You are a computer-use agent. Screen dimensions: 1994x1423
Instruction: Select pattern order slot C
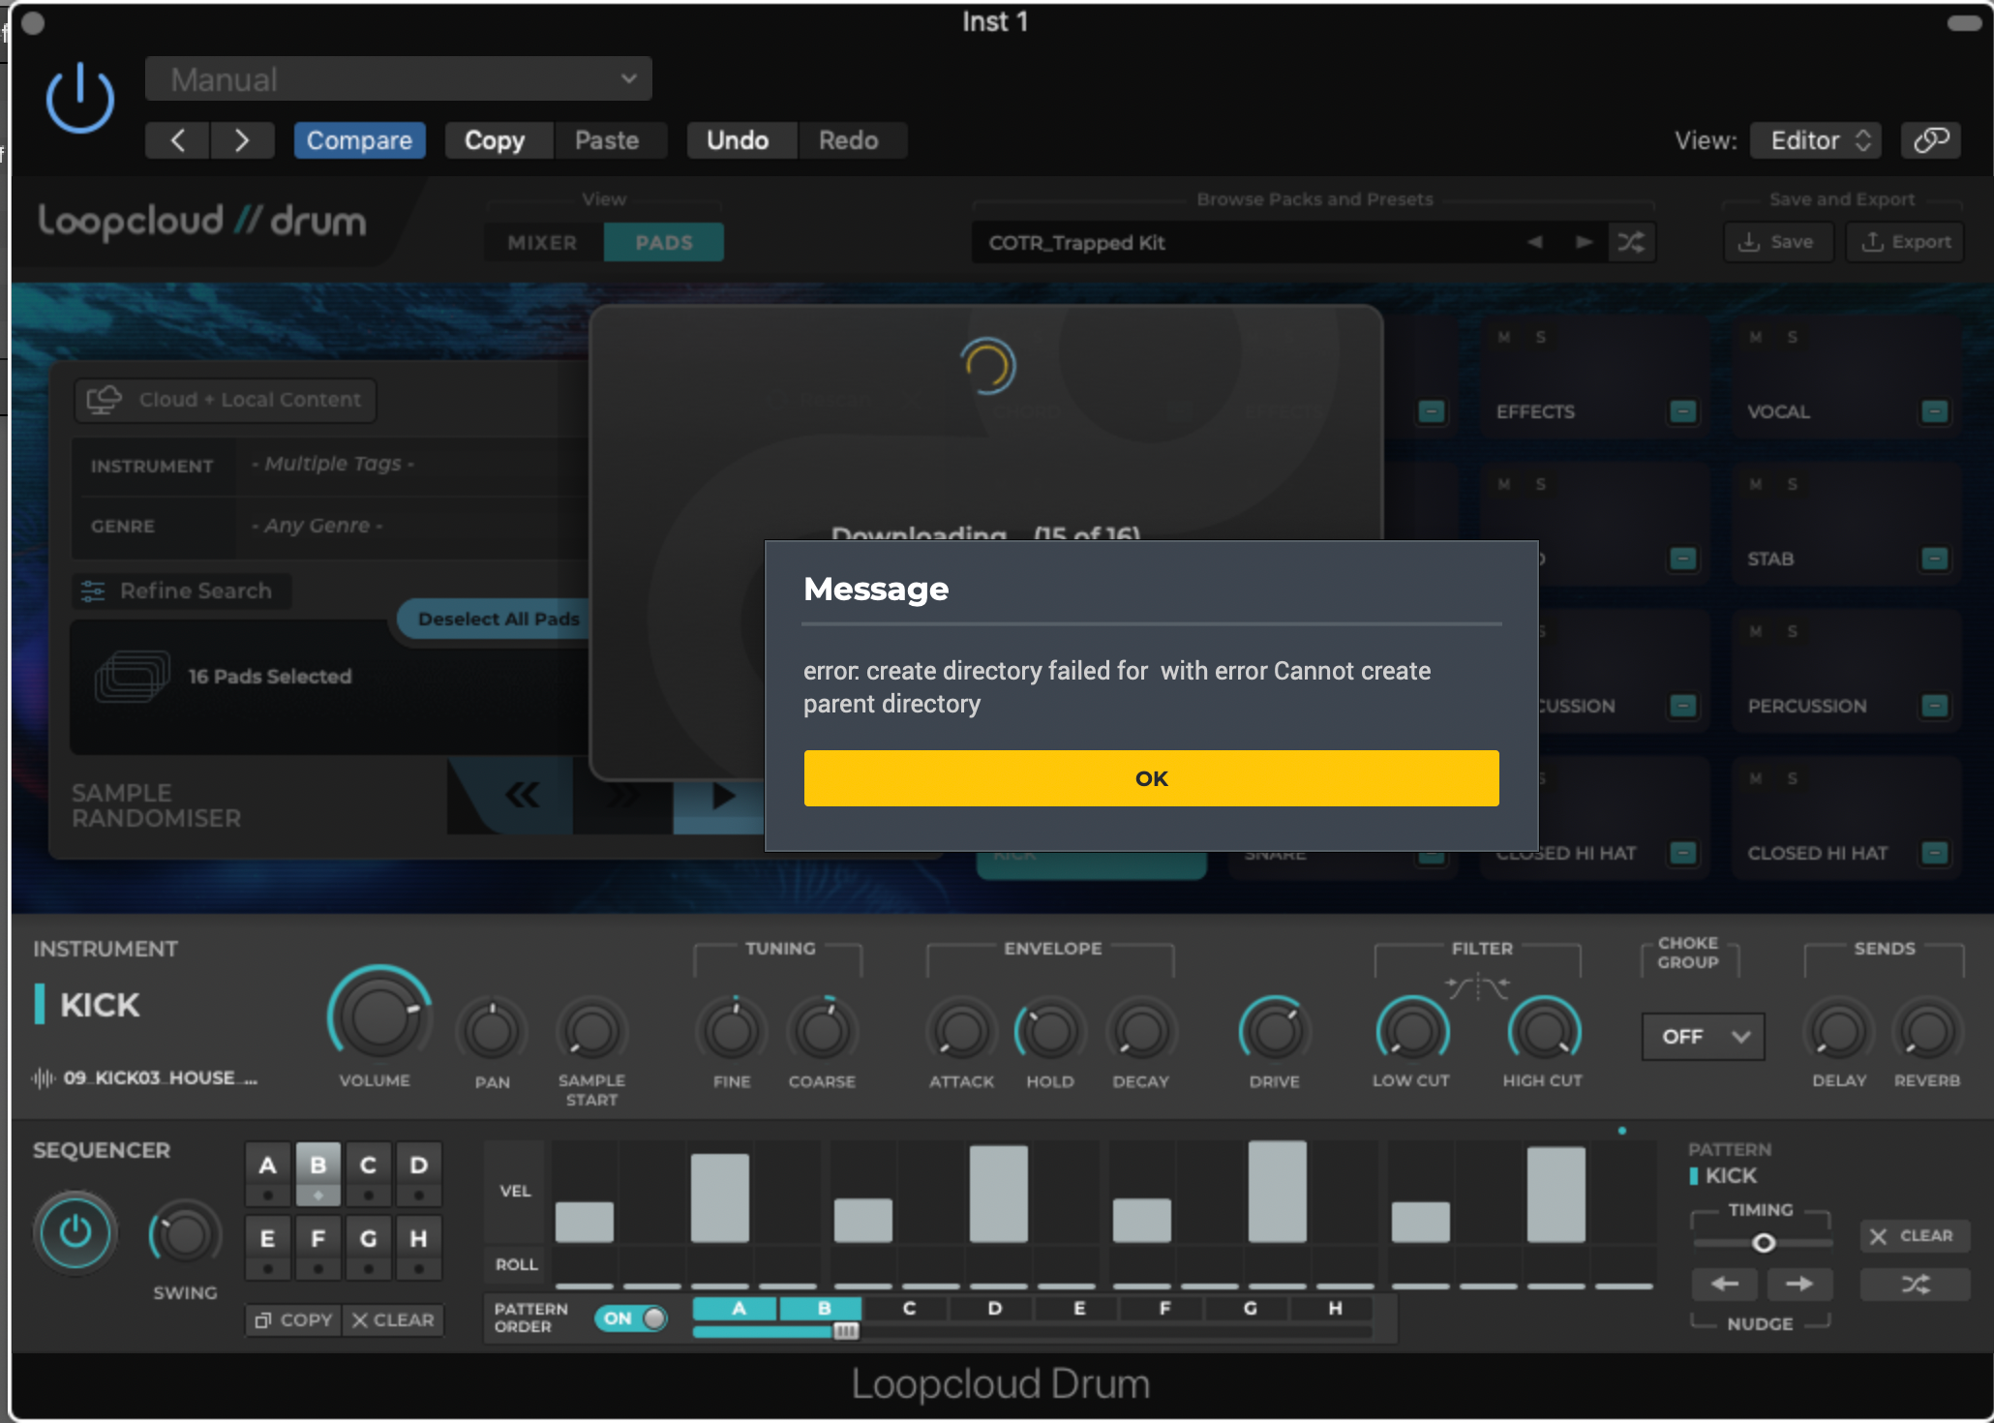click(909, 1309)
